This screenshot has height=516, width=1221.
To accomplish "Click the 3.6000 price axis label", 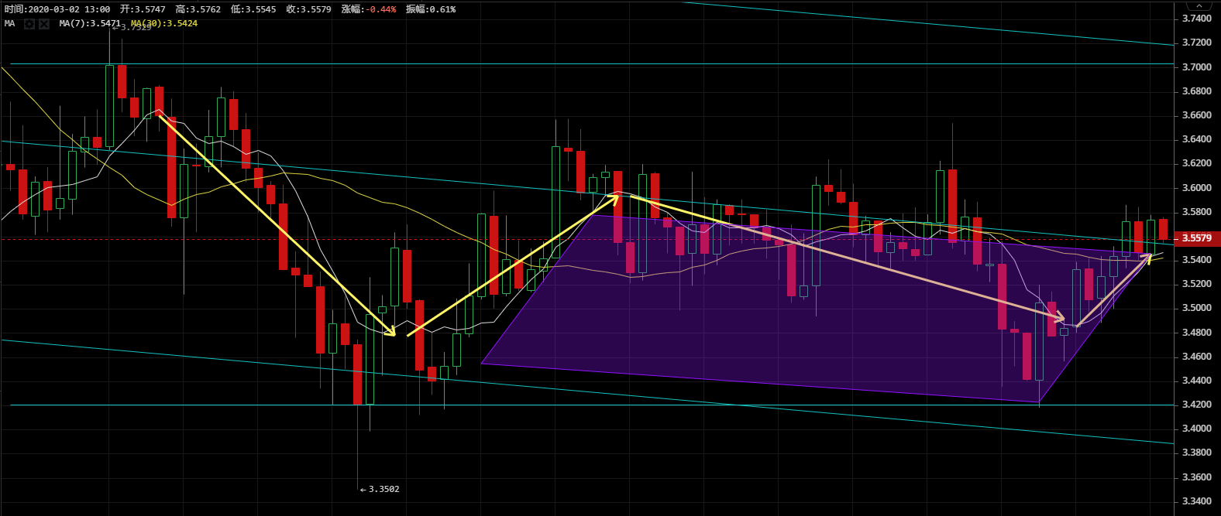I will 1197,188.
